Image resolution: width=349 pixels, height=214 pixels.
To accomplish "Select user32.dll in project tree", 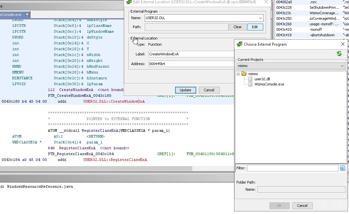I will (x=262, y=79).
